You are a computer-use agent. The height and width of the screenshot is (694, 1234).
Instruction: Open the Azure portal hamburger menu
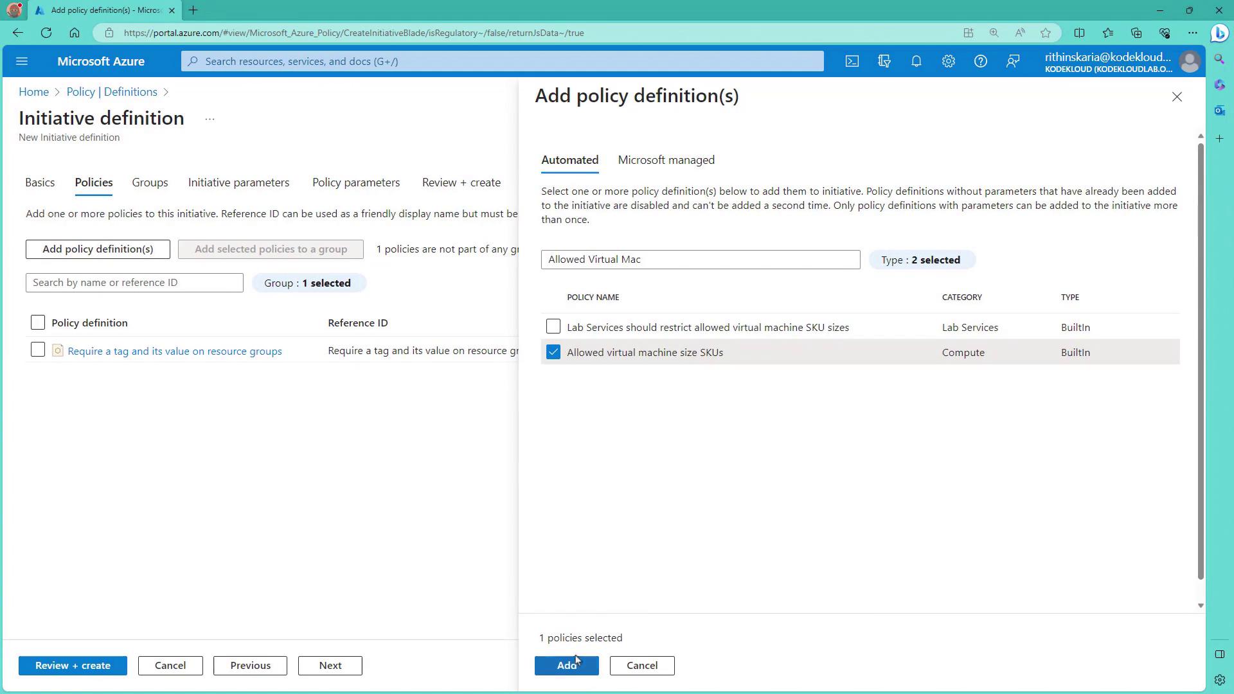click(x=22, y=62)
